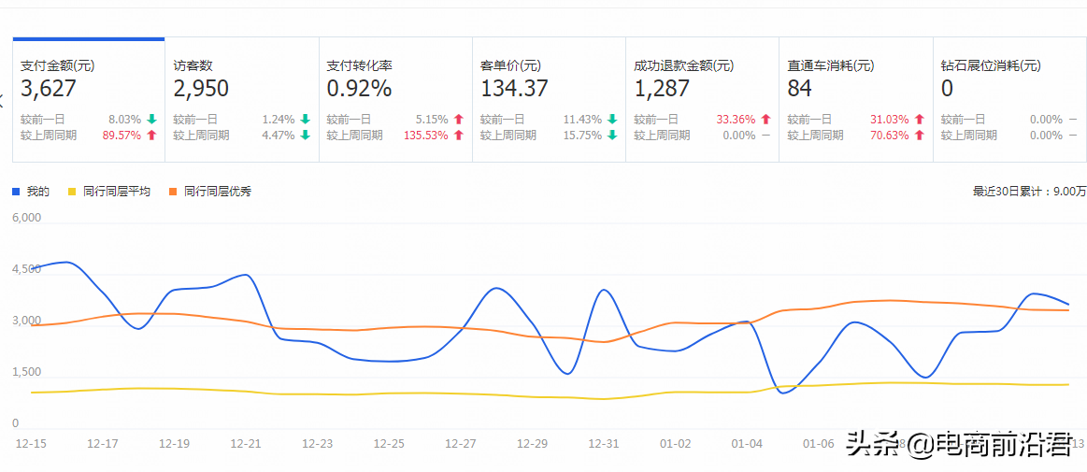
Task: Select the 钻石展位消耗(元) metric card
Action: pyautogui.click(x=1009, y=100)
